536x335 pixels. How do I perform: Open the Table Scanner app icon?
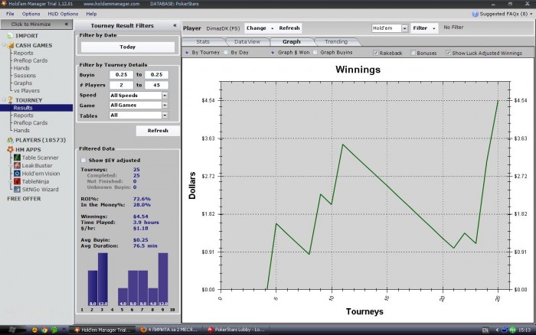point(17,158)
